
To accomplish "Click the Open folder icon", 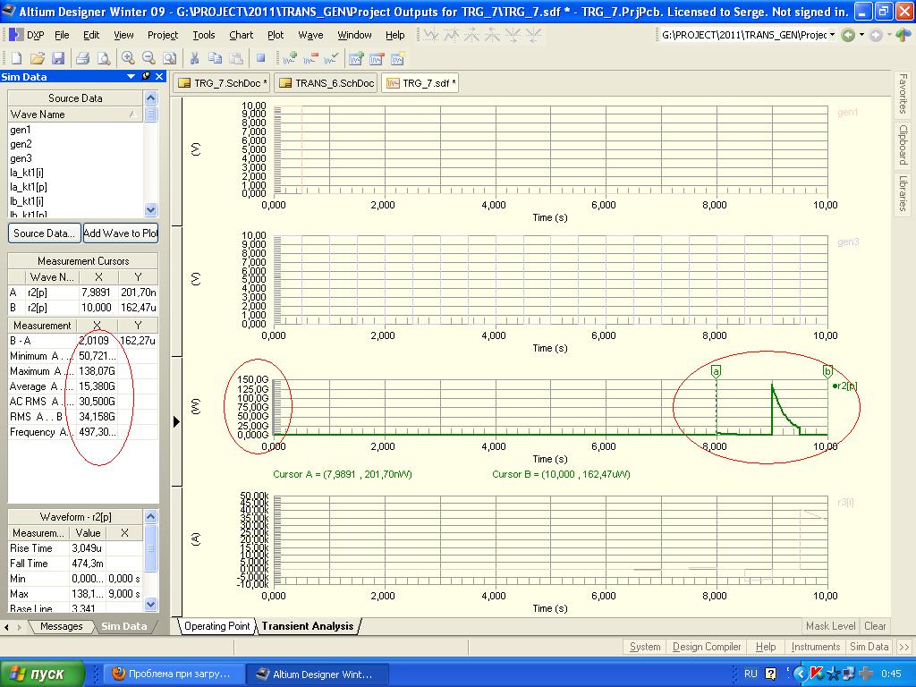I will click(38, 58).
